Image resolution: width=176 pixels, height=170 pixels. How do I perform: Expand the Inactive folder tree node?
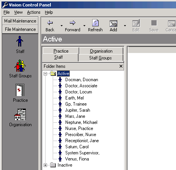point(45,165)
